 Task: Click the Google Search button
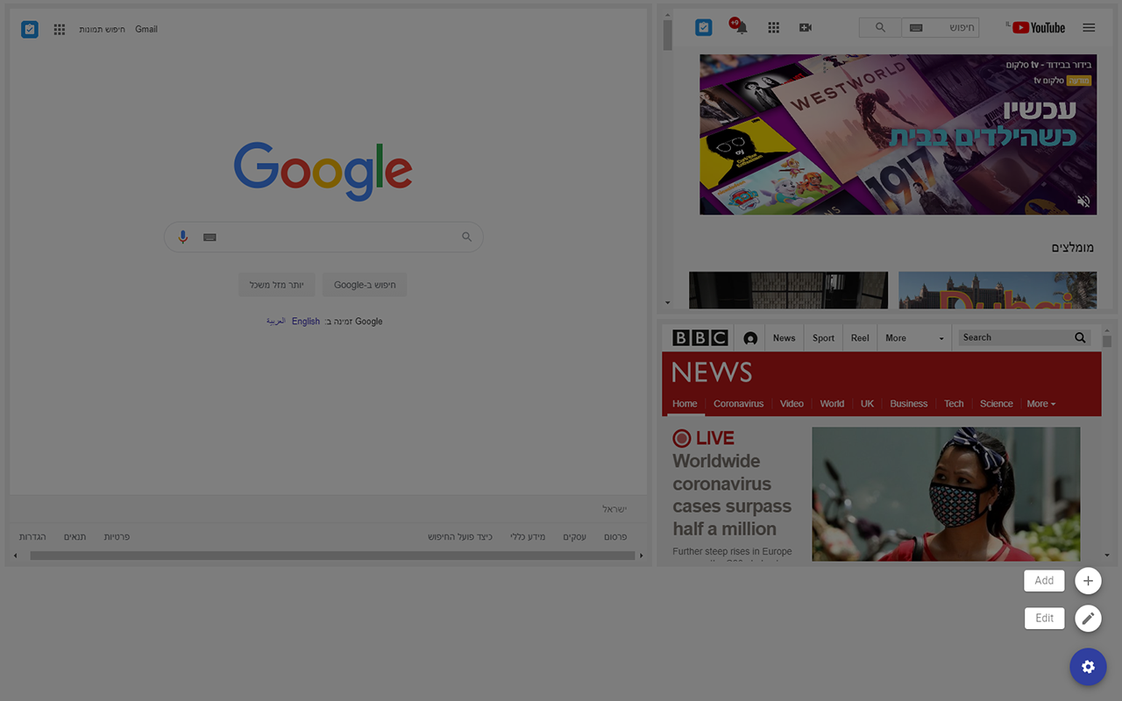pos(364,284)
